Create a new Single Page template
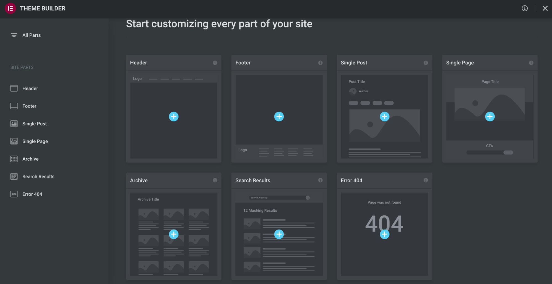 [x=490, y=117]
